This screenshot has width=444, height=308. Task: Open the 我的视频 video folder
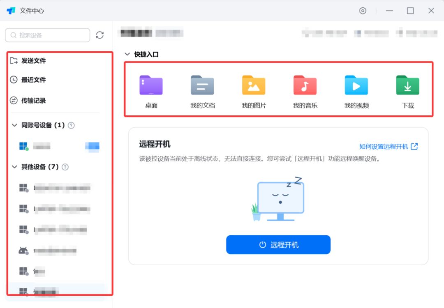356,92
